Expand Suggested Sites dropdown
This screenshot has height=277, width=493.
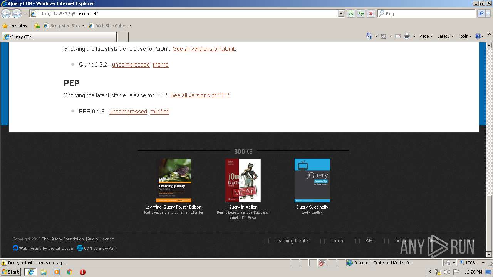(x=83, y=26)
